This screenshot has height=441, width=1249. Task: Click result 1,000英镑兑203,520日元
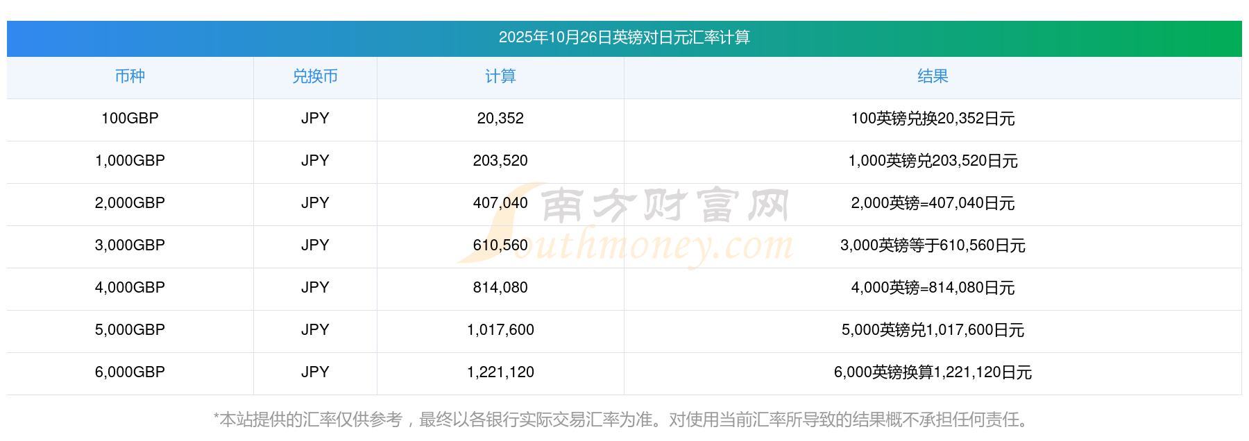(933, 161)
